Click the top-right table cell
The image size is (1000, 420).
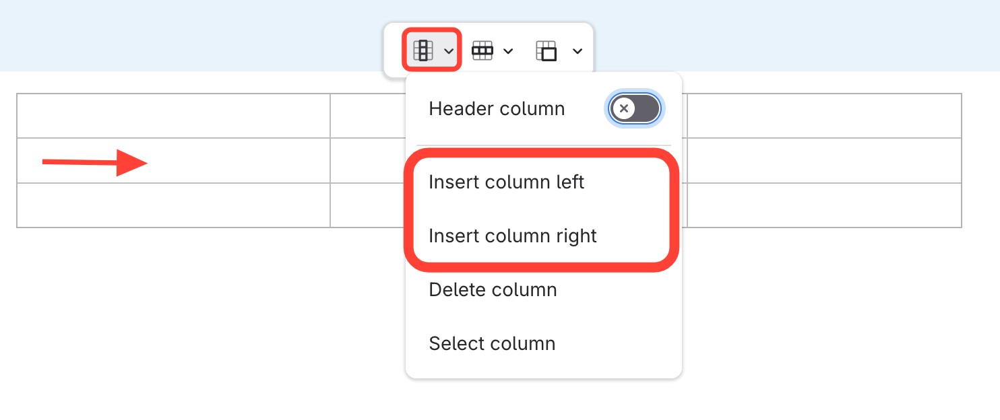[x=823, y=116]
